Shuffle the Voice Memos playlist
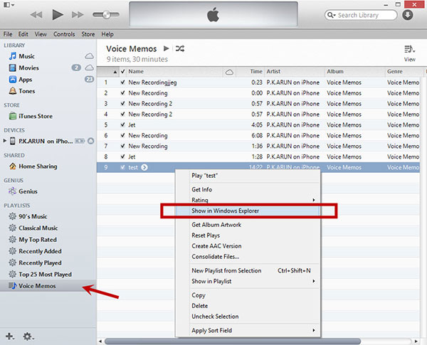The height and width of the screenshot is (345, 427). (x=180, y=48)
